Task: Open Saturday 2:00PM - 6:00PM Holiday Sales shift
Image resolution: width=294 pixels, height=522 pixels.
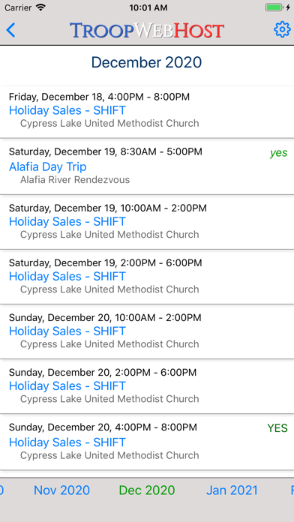Action: tap(147, 277)
